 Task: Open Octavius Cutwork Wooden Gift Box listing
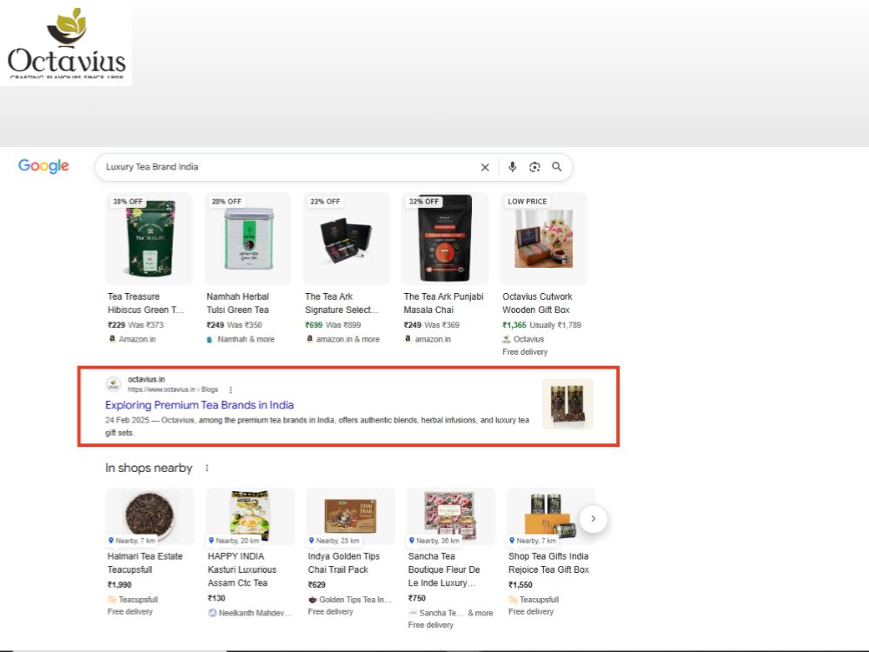(x=537, y=303)
